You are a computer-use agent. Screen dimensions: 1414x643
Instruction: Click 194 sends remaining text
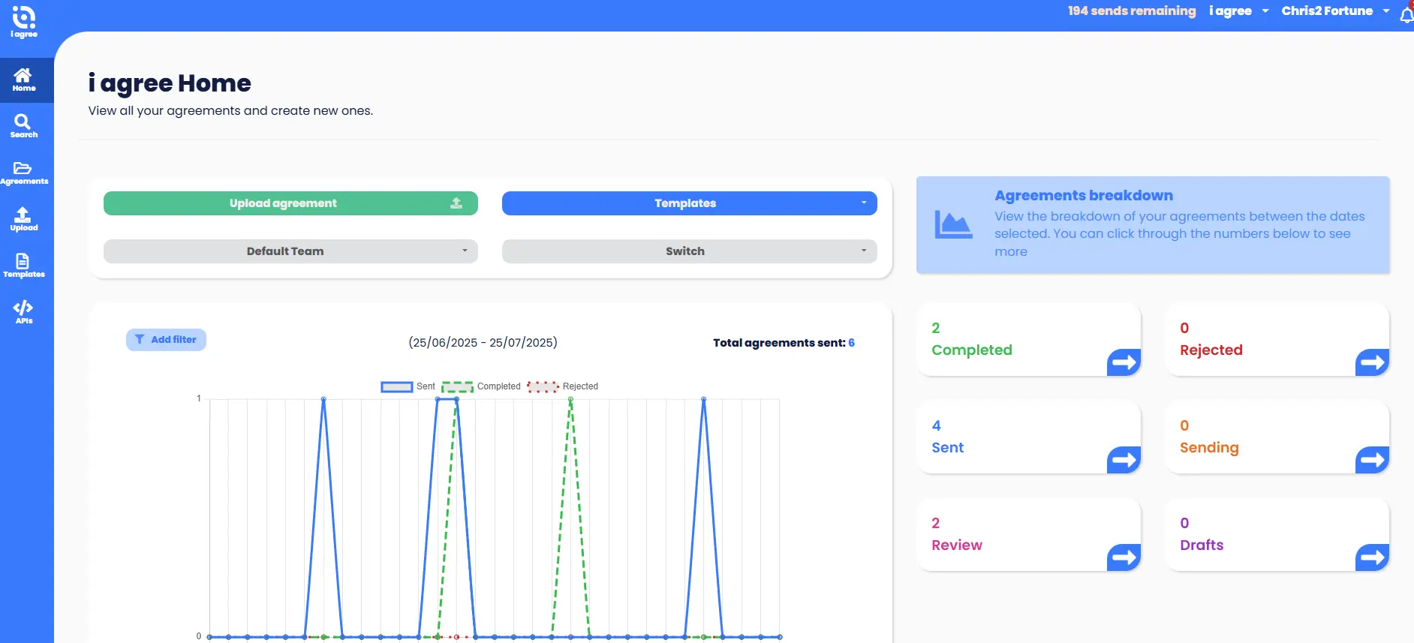coord(1132,11)
